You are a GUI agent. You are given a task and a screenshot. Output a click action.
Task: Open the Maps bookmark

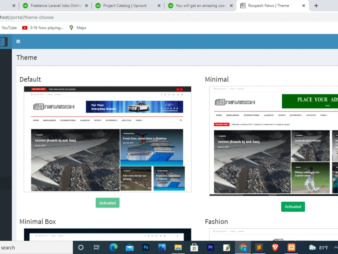[78, 28]
